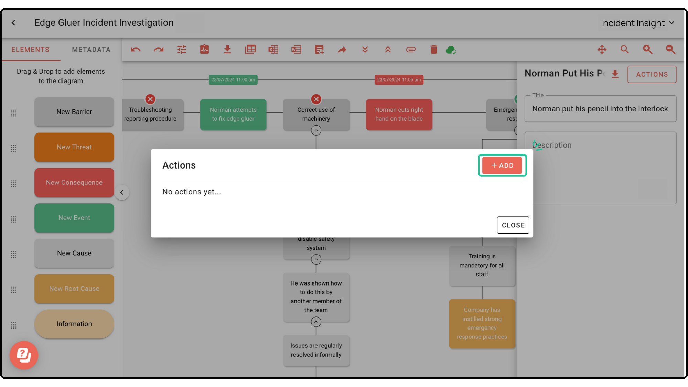
Task: Delete the selected element with the trash icon
Action: [433, 50]
